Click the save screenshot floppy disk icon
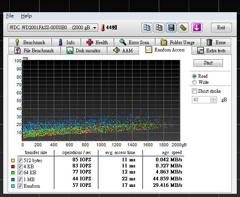Image resolution: width=240 pixels, height=197 pixels. click(171, 28)
